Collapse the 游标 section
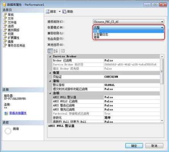This screenshot has height=152, width=169. 50,81
